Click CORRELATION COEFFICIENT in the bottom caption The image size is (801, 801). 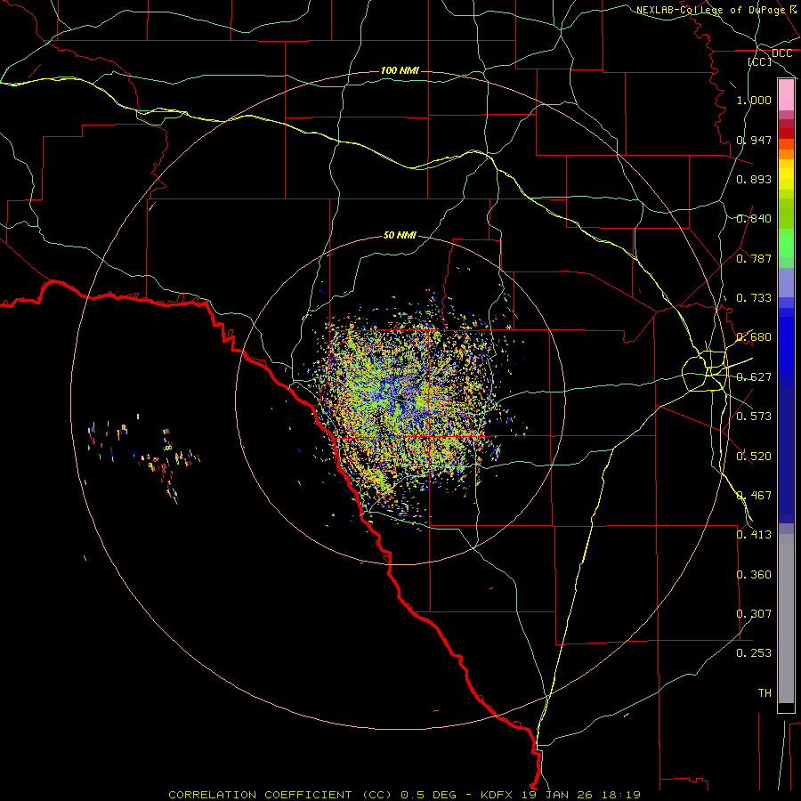pos(260,795)
